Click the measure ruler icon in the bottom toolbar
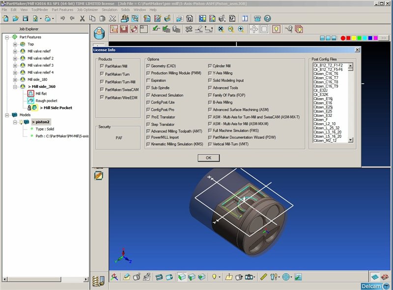 [263, 277]
